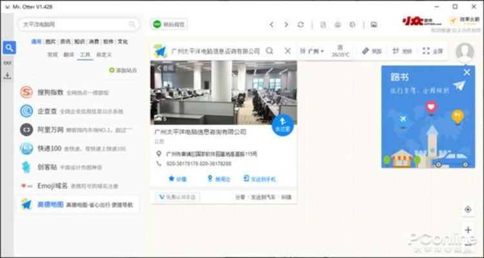Click the ruler measure tool button
This screenshot has width=484, height=258.
pyautogui.click(x=372, y=51)
